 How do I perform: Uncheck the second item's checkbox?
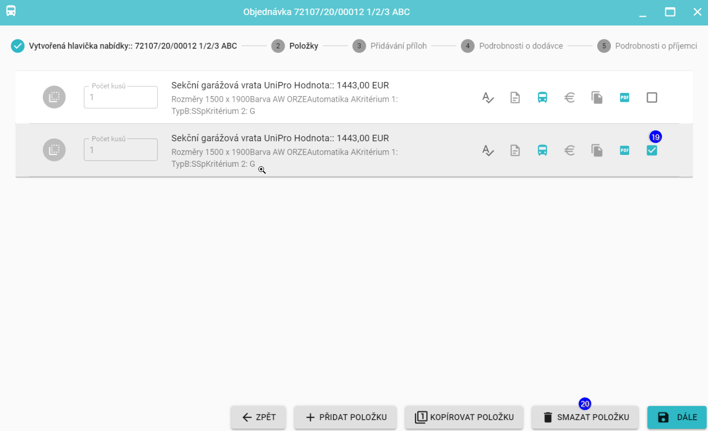652,150
